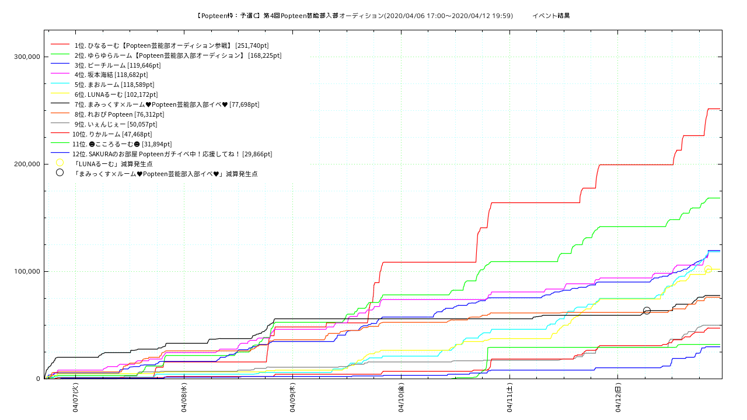Select legend entry 12位 SAKURAのお部屋

pyautogui.click(x=172, y=154)
